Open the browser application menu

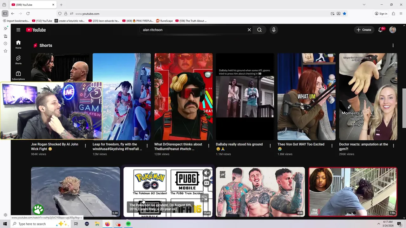click(x=401, y=14)
